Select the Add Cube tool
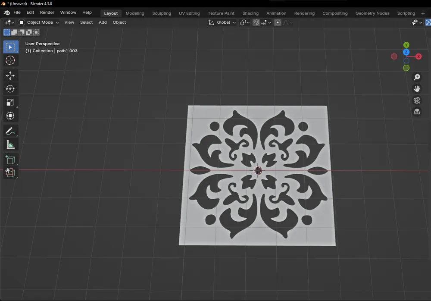This screenshot has width=431, height=301. (10, 160)
